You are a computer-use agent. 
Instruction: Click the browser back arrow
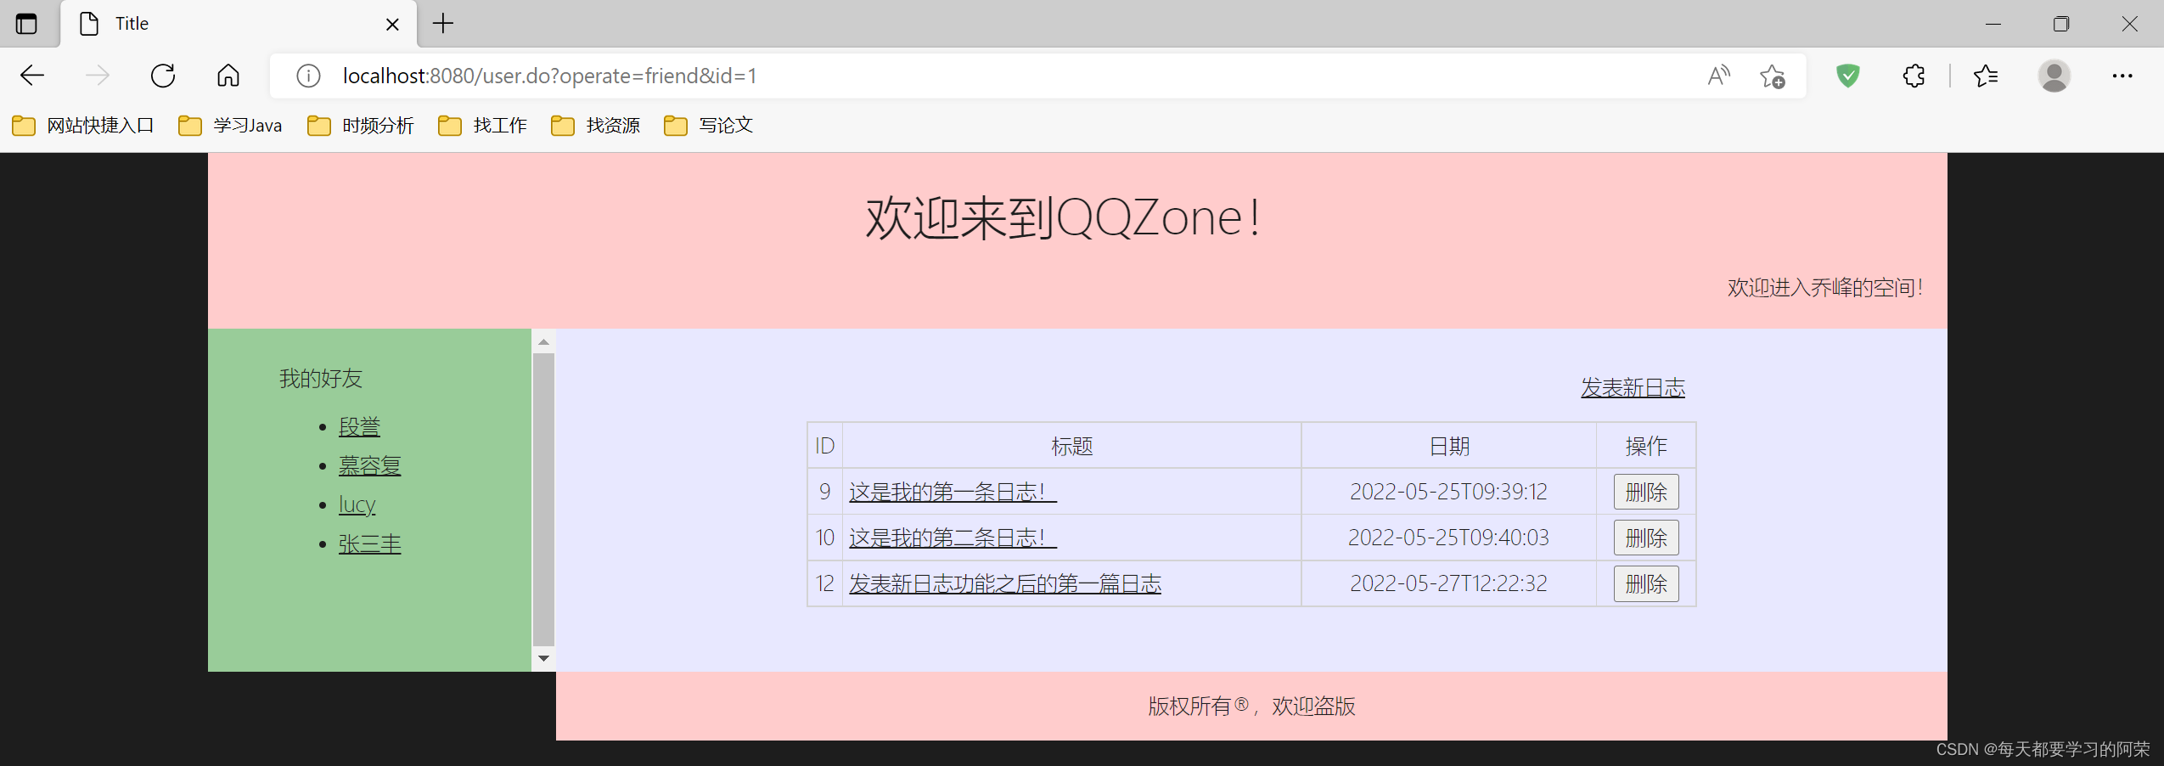32,76
